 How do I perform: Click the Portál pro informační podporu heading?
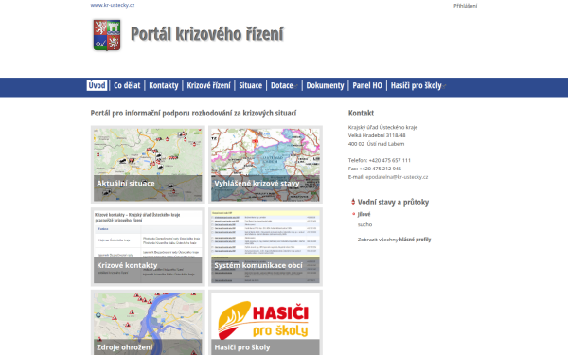[193, 113]
